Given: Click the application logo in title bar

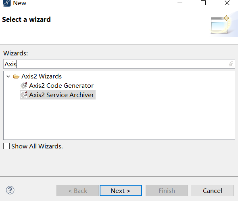Looking at the screenshot, I should [x=7, y=3].
